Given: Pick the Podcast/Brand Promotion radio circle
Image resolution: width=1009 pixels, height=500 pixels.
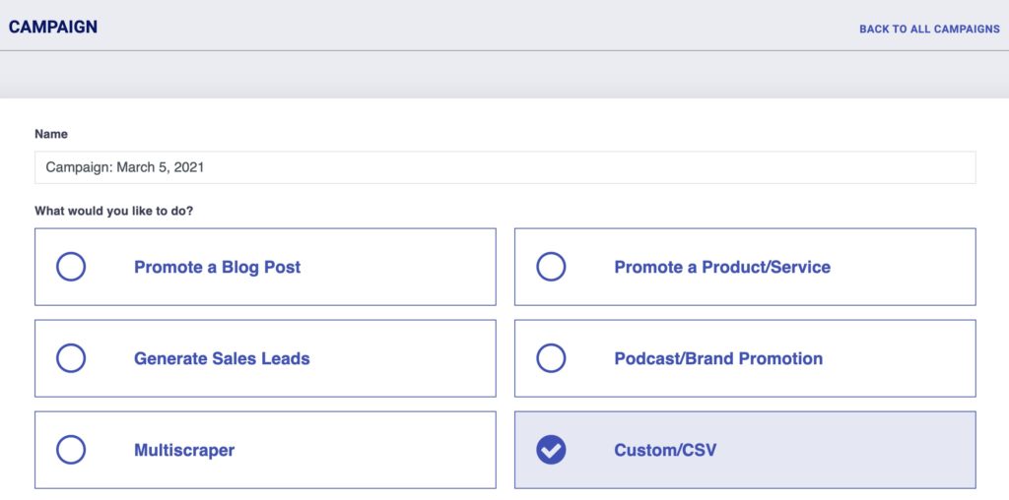Looking at the screenshot, I should coord(551,358).
